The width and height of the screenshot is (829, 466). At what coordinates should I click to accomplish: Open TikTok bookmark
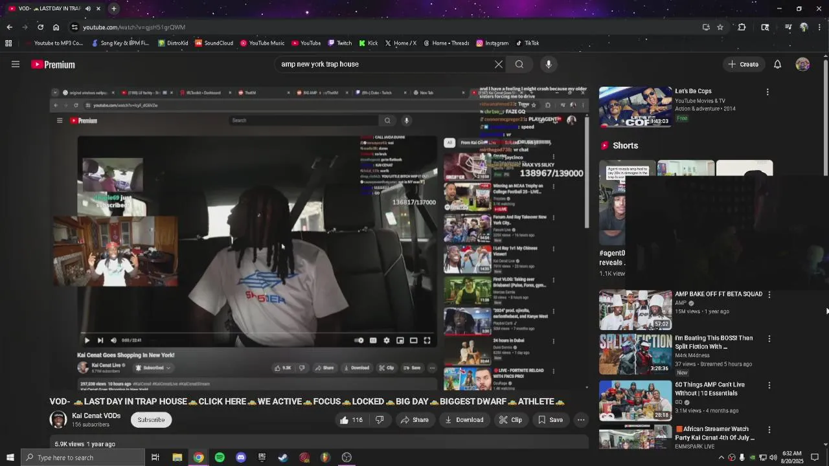(527, 43)
